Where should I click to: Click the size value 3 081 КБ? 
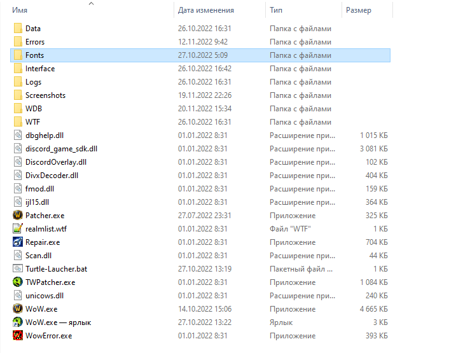pyautogui.click(x=374, y=149)
